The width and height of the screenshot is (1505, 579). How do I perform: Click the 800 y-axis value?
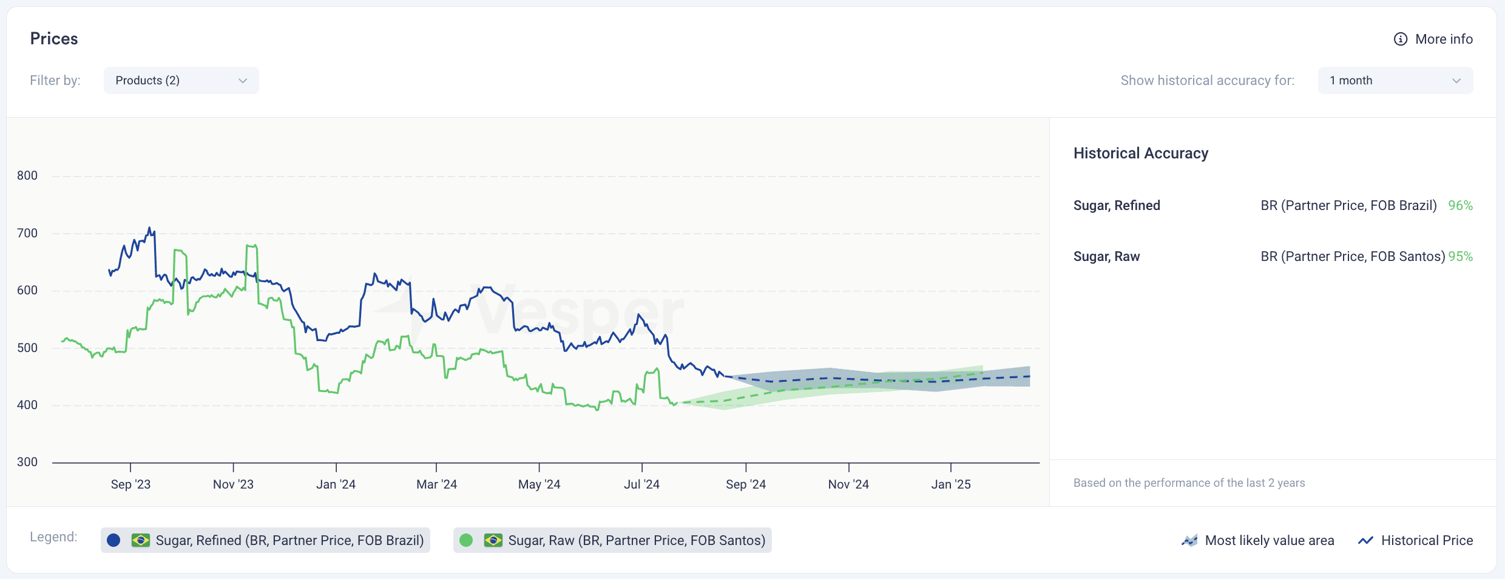27,176
